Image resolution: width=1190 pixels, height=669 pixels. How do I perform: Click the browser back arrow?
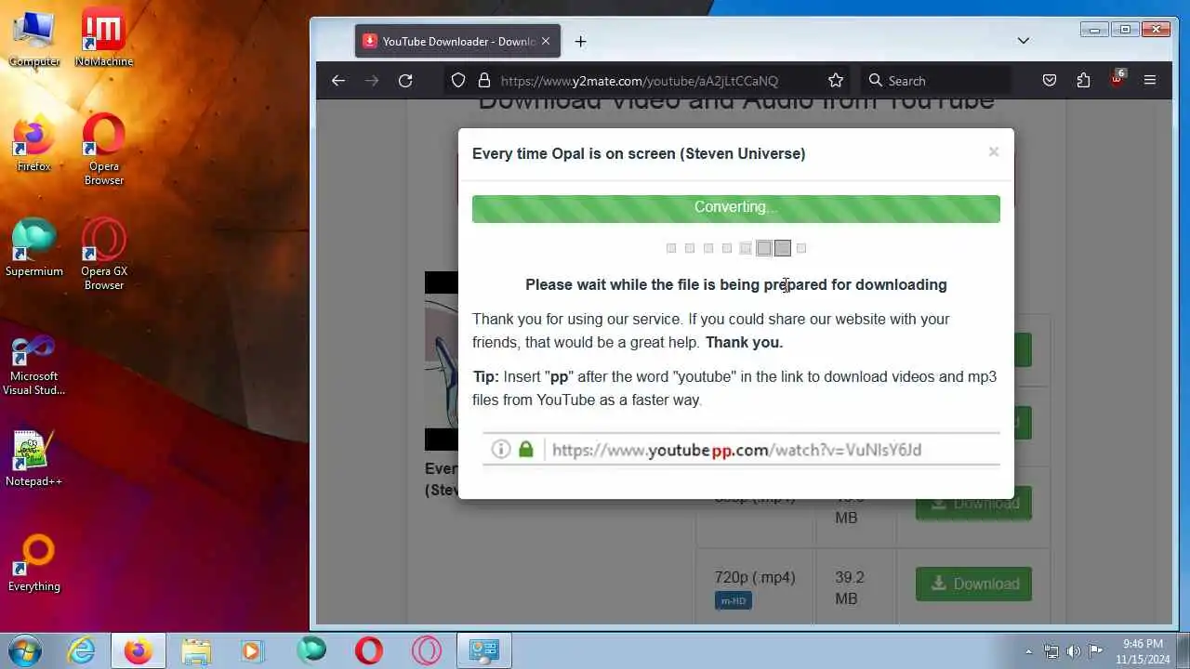338,81
